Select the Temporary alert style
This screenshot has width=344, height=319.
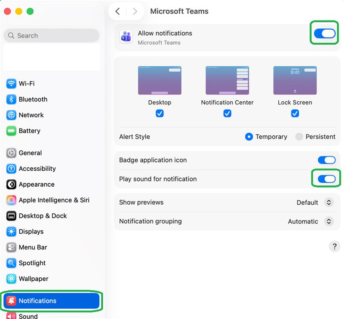pos(249,137)
